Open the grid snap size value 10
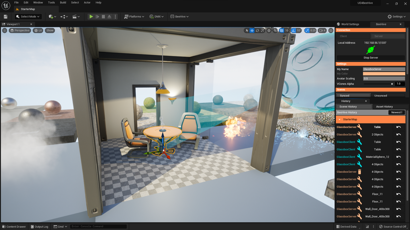The height and width of the screenshot is (230, 410). (287, 31)
